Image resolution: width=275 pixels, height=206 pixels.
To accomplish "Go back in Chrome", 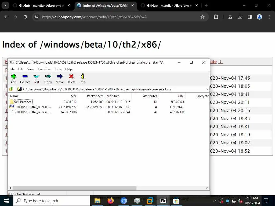I will [6, 17].
